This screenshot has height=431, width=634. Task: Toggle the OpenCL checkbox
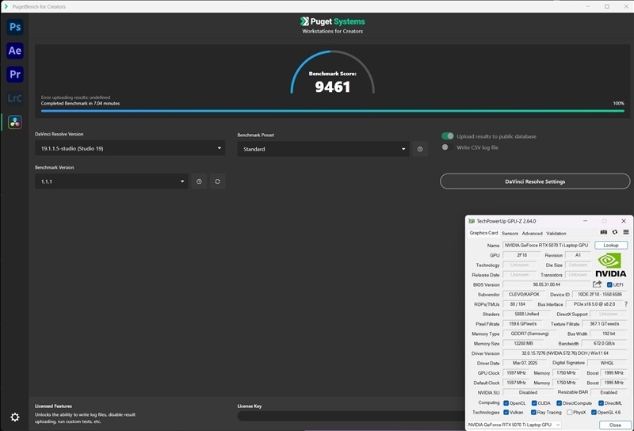pos(506,403)
